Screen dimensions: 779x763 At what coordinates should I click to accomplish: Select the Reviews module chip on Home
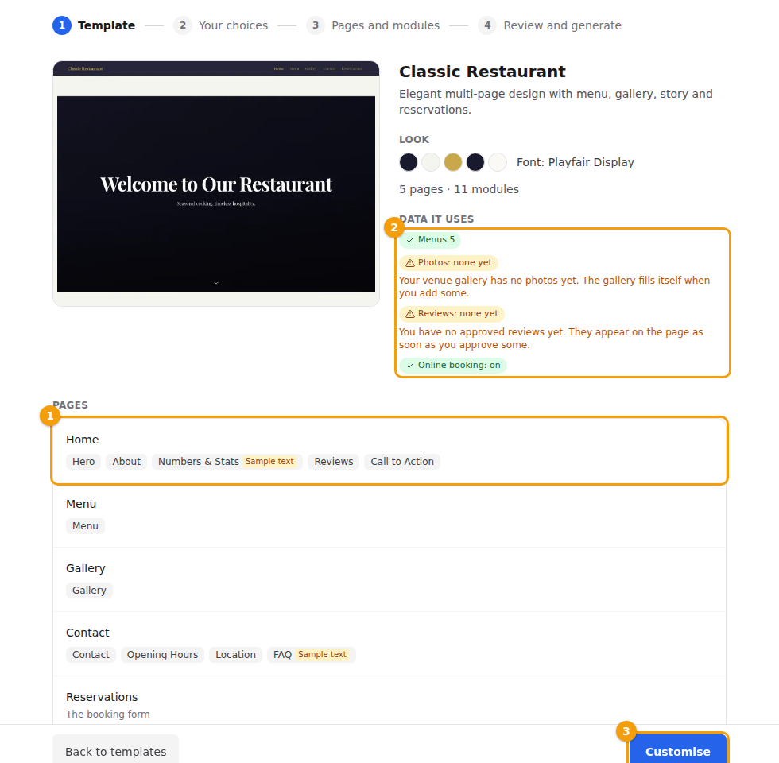point(334,462)
